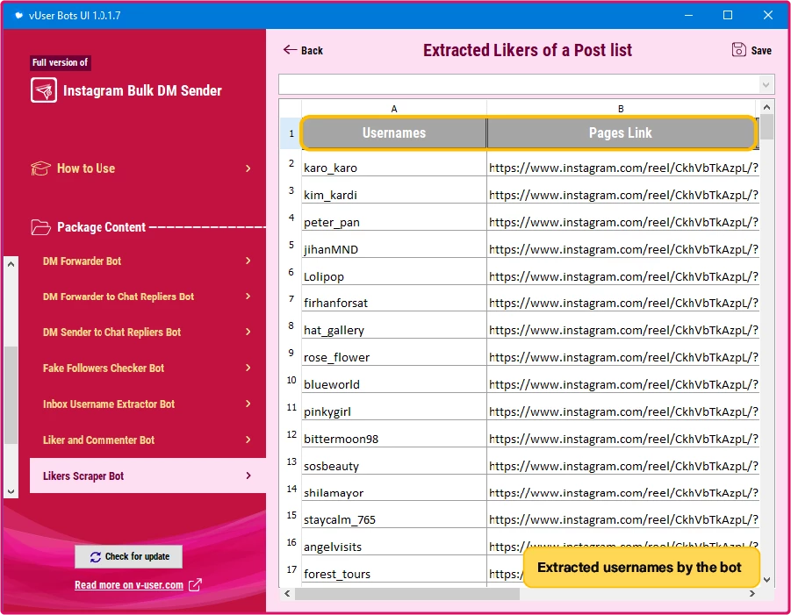The height and width of the screenshot is (615, 791).
Task: Select Liker and Commenter Bot
Action: click(x=98, y=440)
